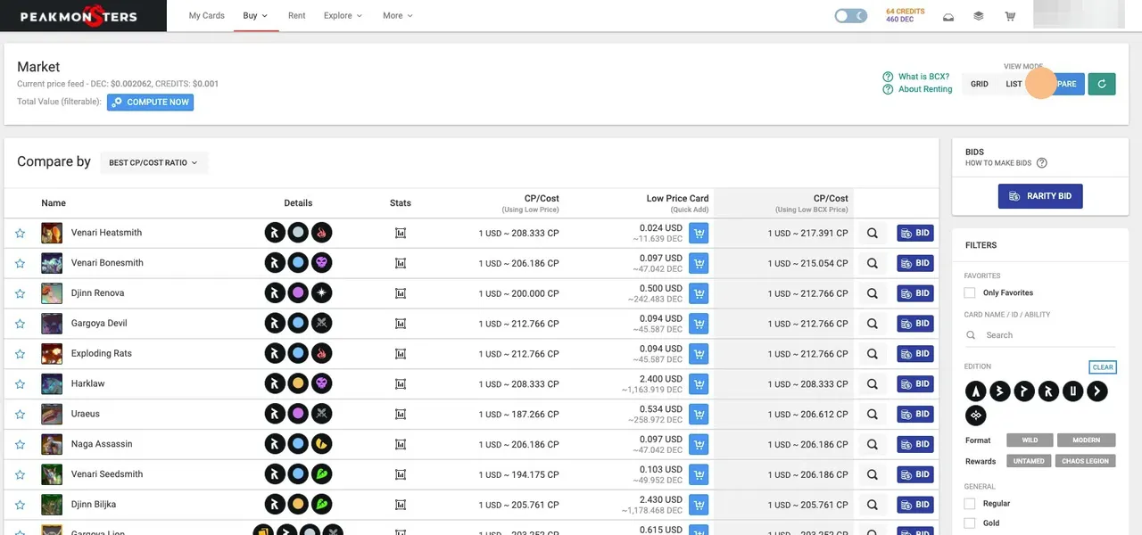Click the card search input field
This screenshot has width=1142, height=535.
click(1040, 335)
